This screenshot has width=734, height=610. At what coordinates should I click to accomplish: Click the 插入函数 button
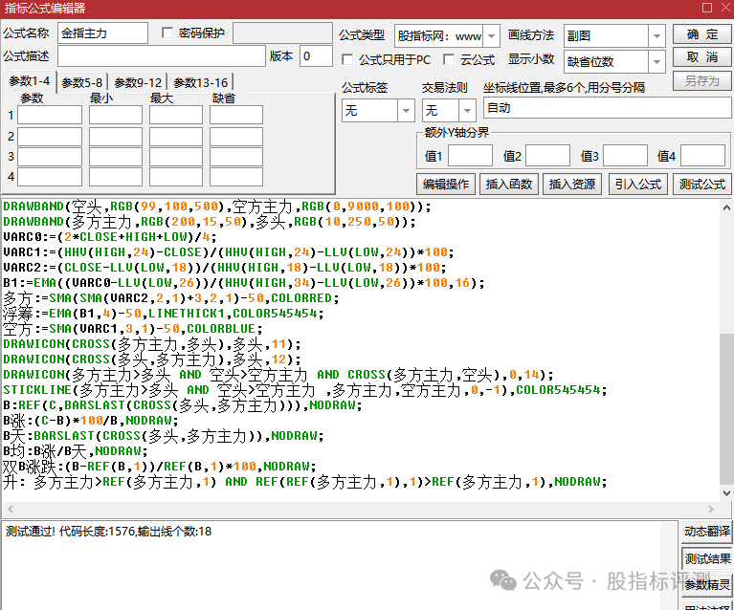[508, 185]
